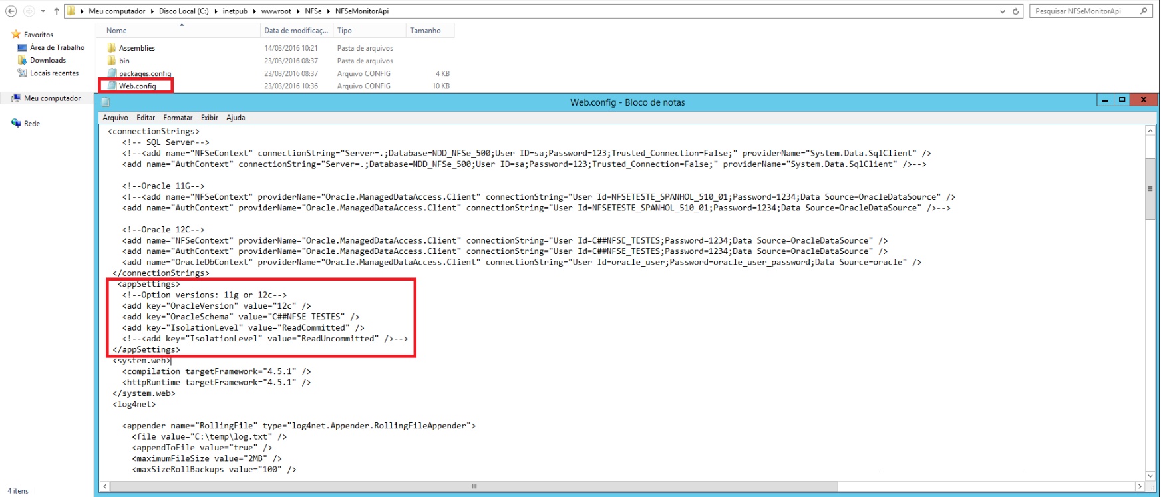Select the Web.config file icon

[x=112, y=86]
